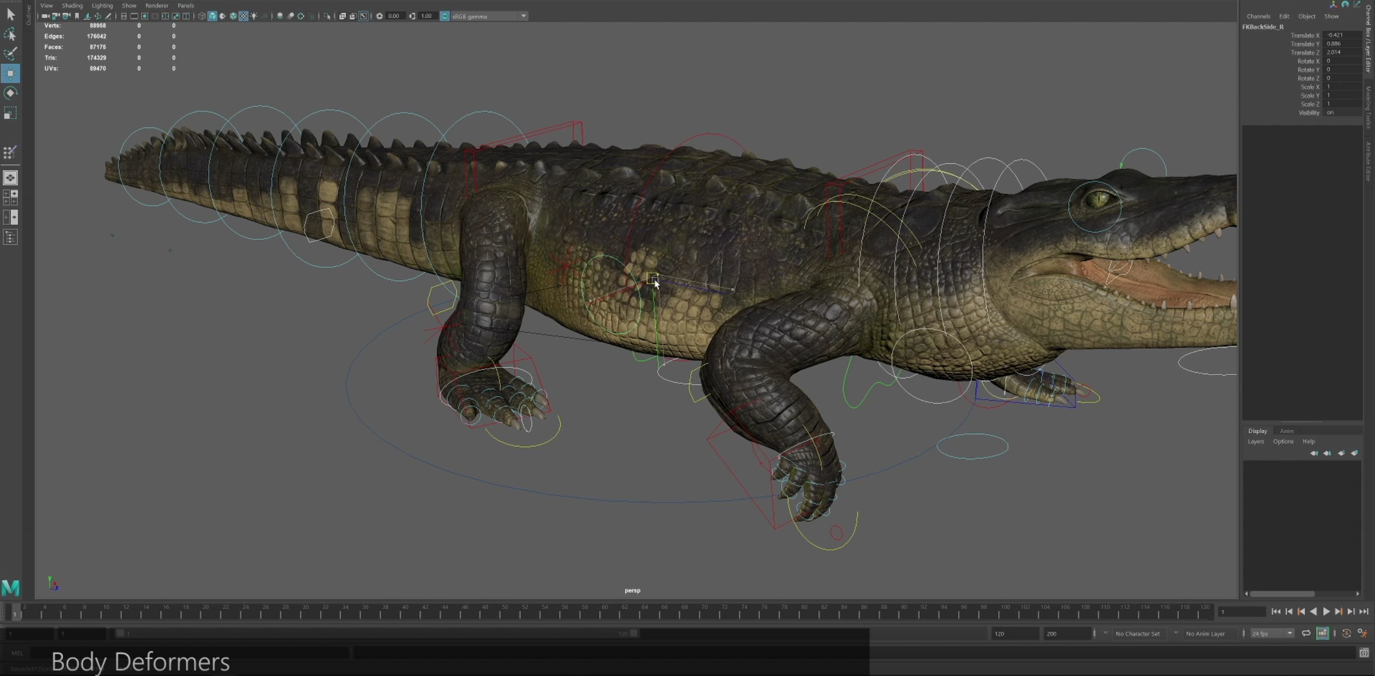The width and height of the screenshot is (1375, 676).
Task: Select the Translate X channel label
Action: click(1305, 35)
